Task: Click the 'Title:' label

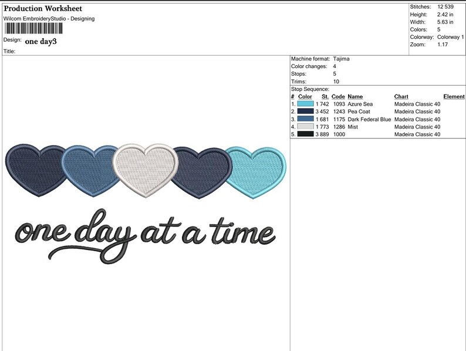Action: pos(9,51)
